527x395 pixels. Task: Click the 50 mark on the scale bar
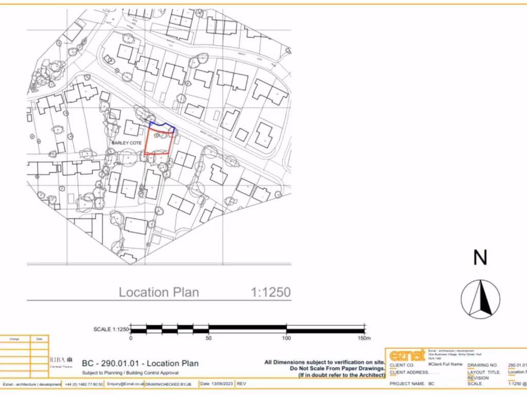click(208, 338)
